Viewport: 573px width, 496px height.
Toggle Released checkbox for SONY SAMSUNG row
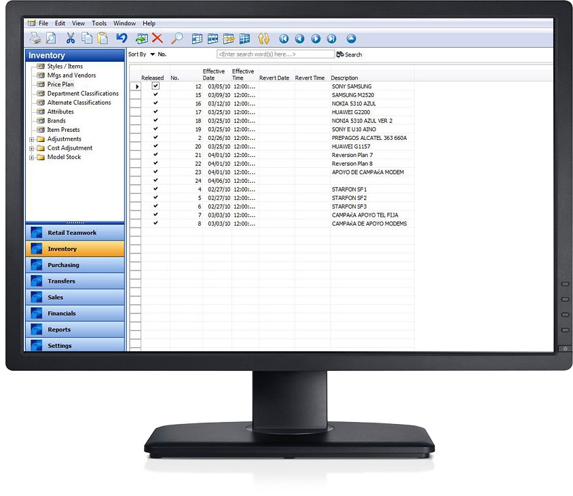click(x=155, y=86)
